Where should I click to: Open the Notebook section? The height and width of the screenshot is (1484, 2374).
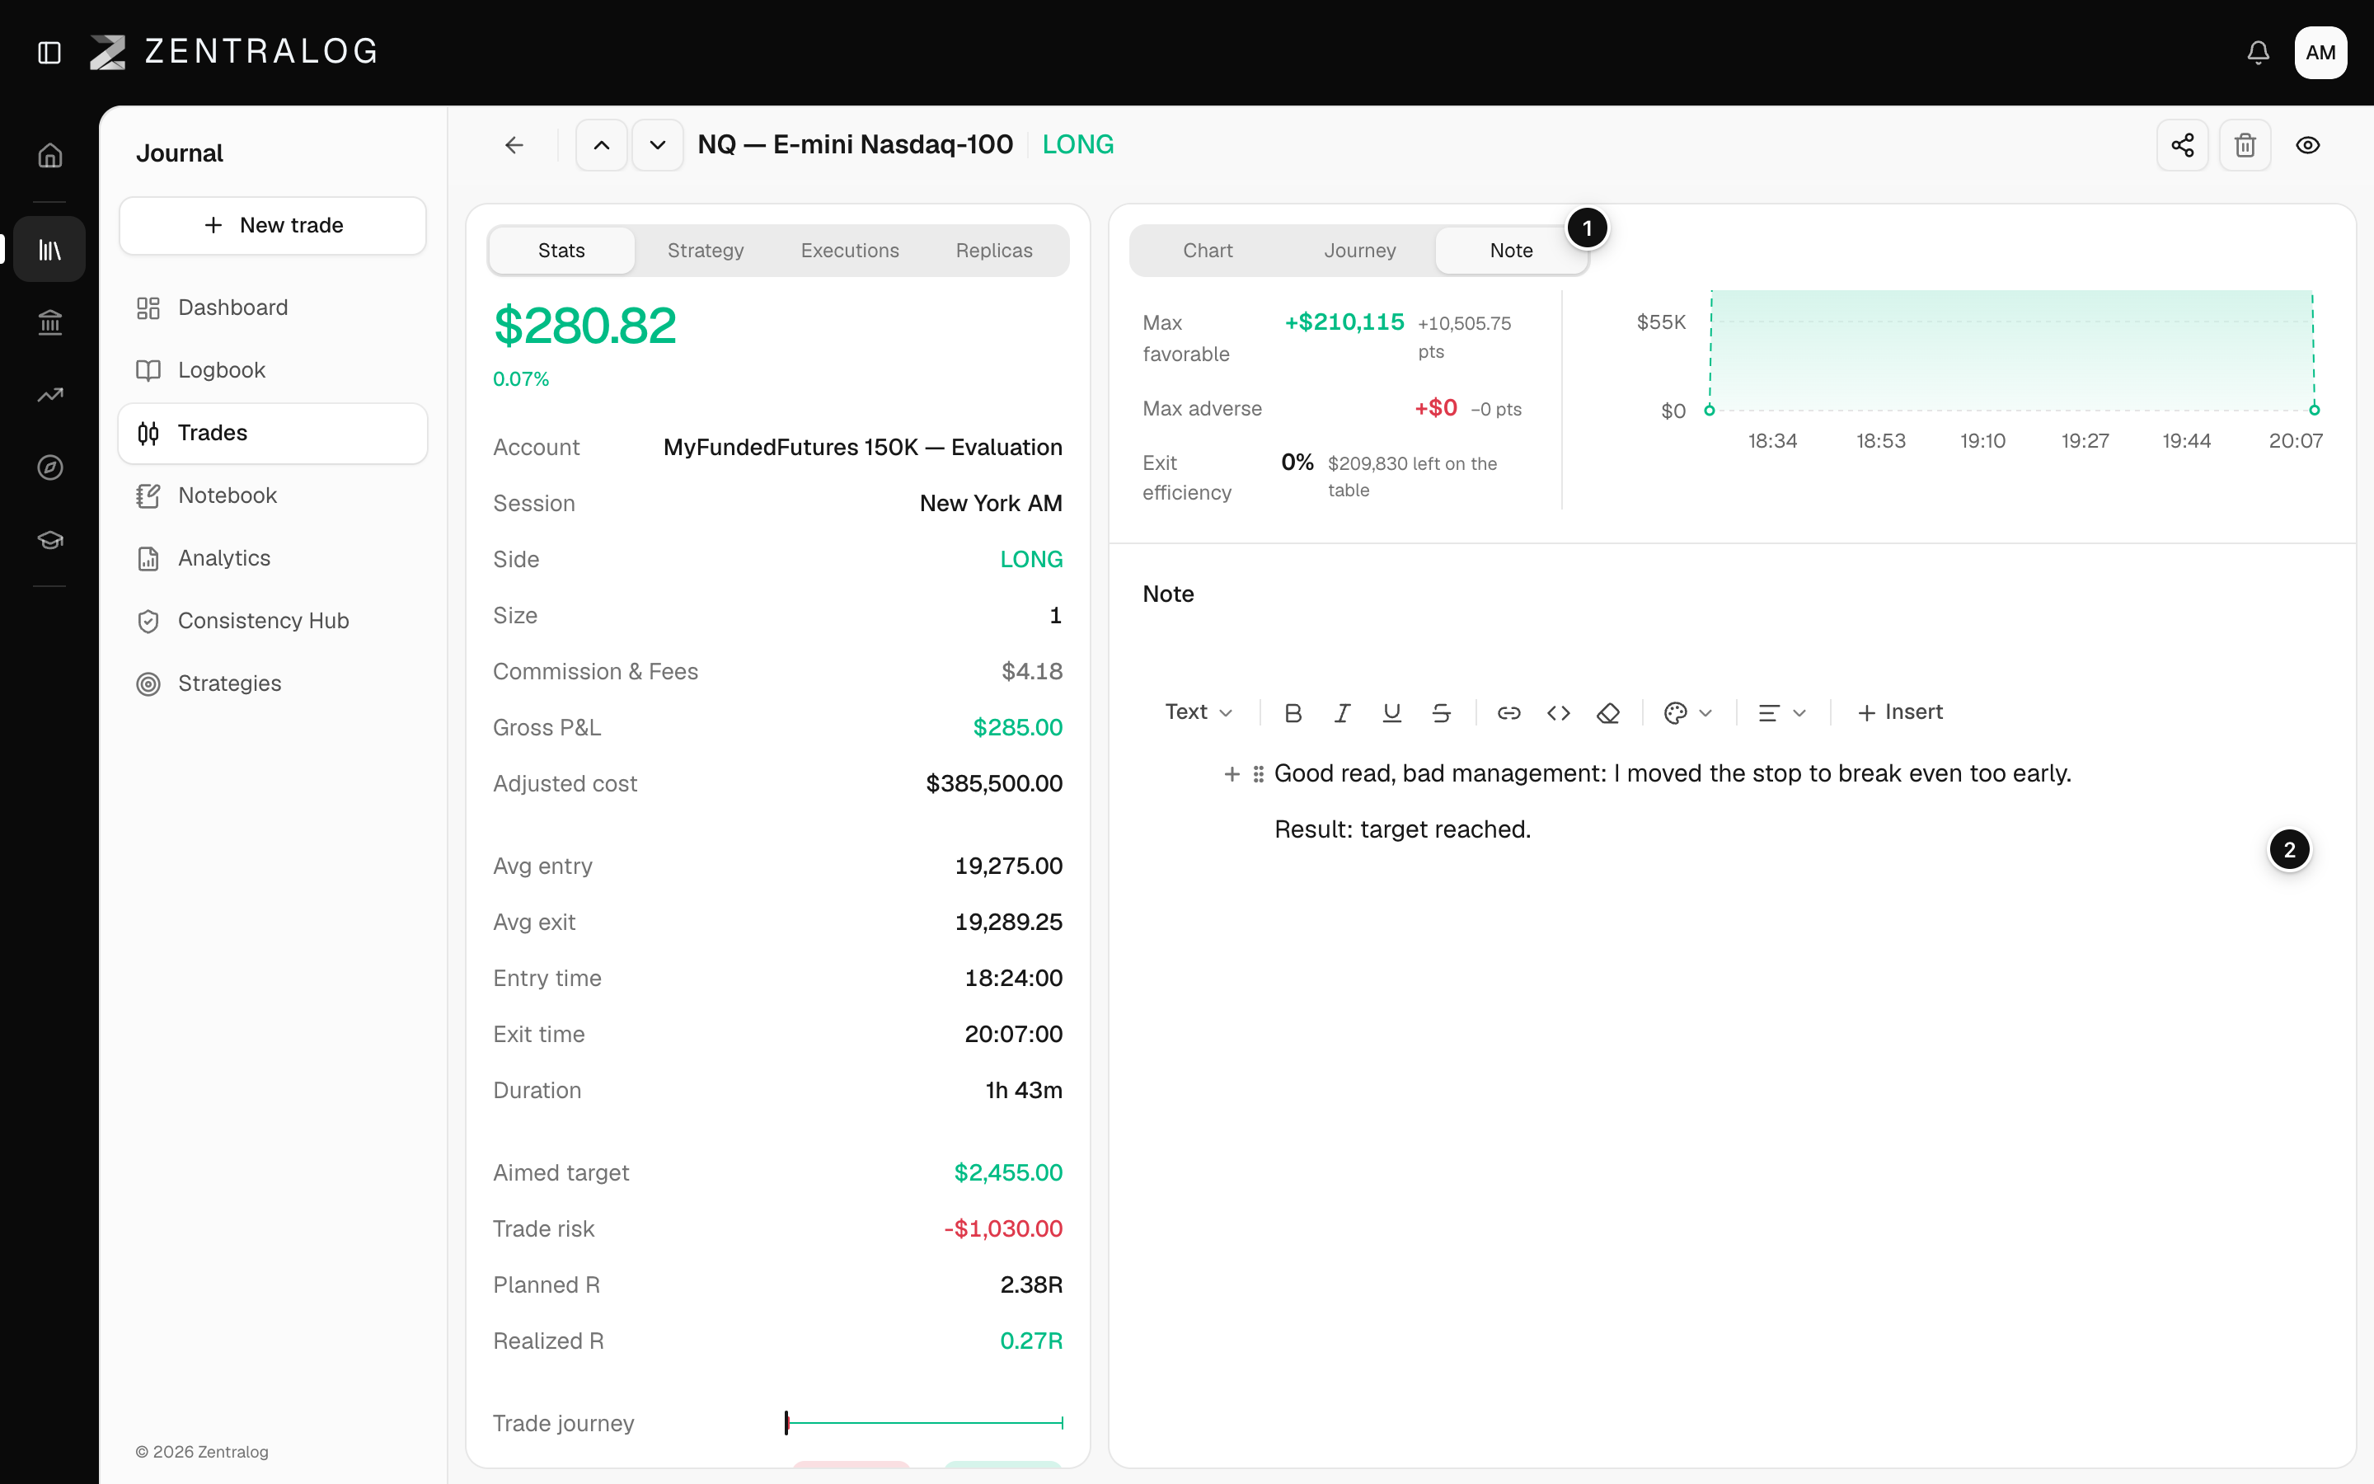coord(273,495)
